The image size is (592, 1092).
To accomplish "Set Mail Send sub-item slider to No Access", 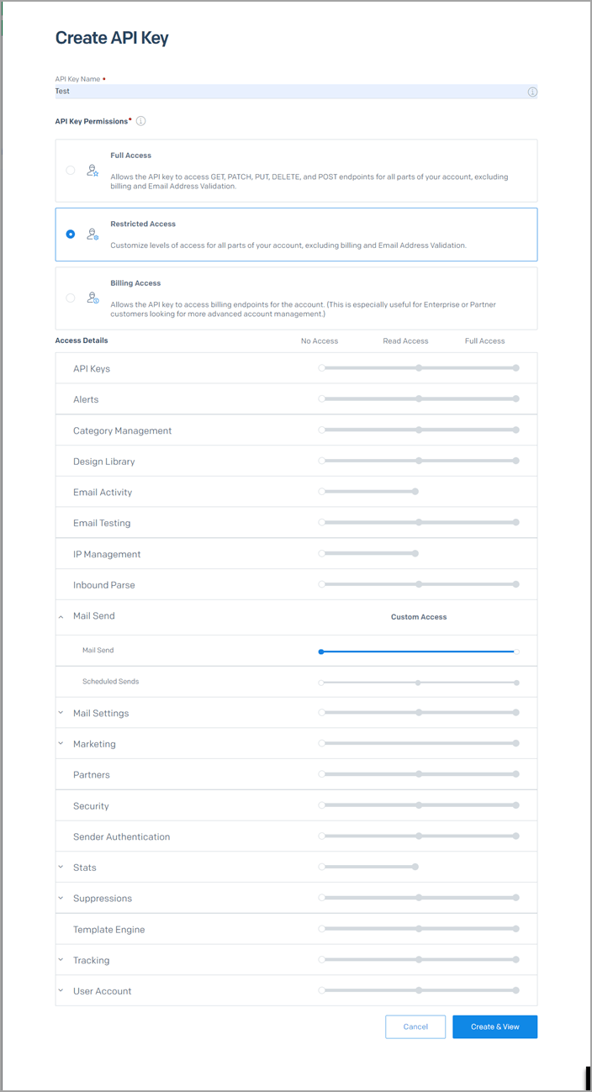I will point(321,652).
